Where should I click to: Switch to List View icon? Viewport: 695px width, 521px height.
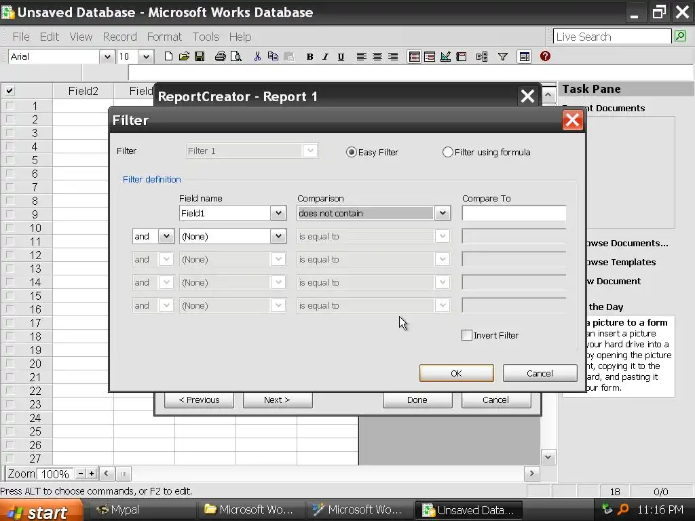pos(415,57)
